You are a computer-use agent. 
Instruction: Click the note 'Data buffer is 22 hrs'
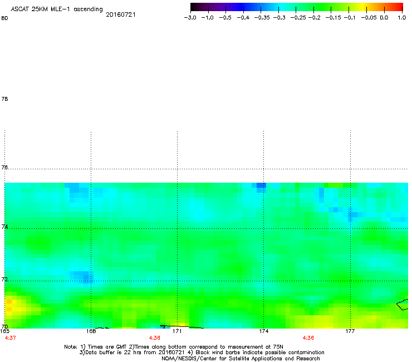pyautogui.click(x=111, y=353)
